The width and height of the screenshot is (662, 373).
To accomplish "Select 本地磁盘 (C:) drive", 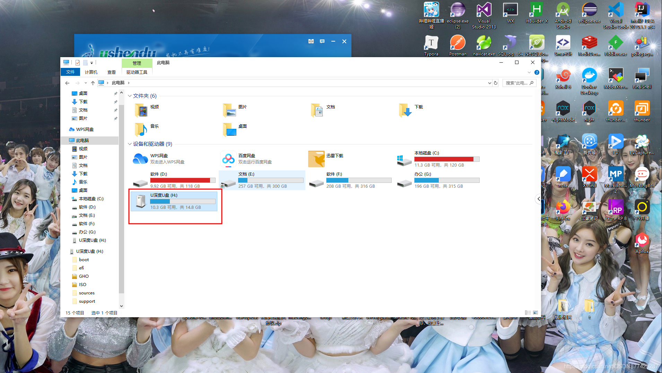I will 438,159.
